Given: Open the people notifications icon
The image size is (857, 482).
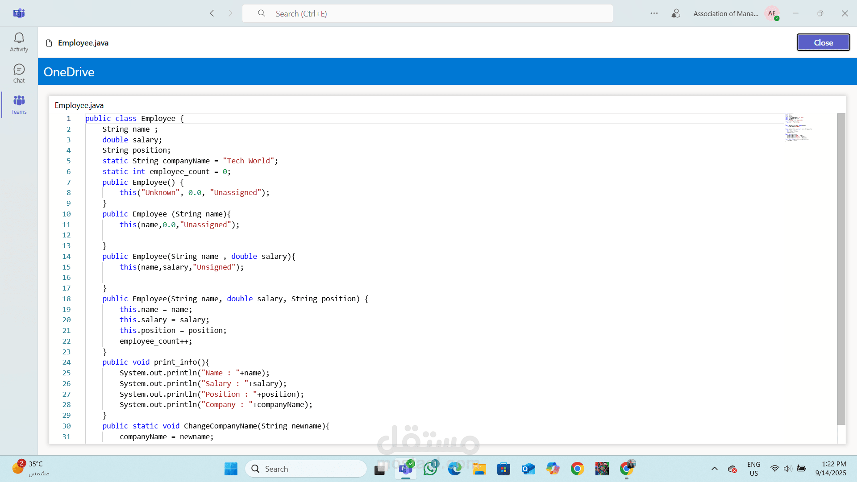Looking at the screenshot, I should pyautogui.click(x=676, y=13).
